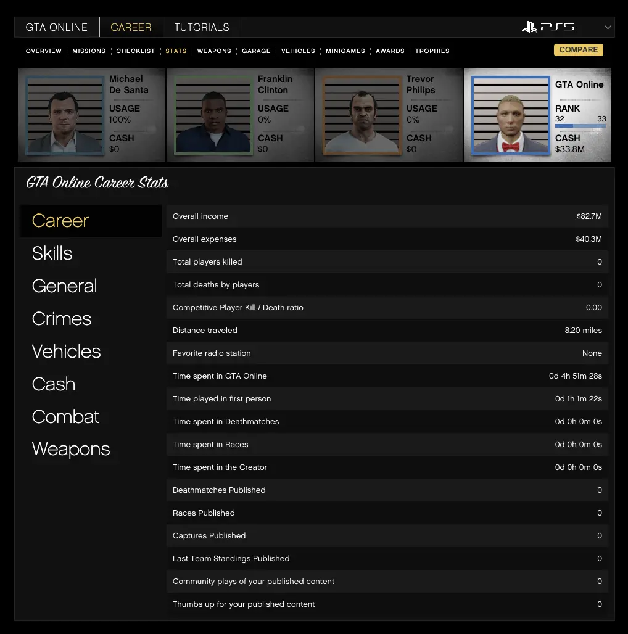The width and height of the screenshot is (628, 634).
Task: Click Time spent in Races row
Action: (387, 445)
